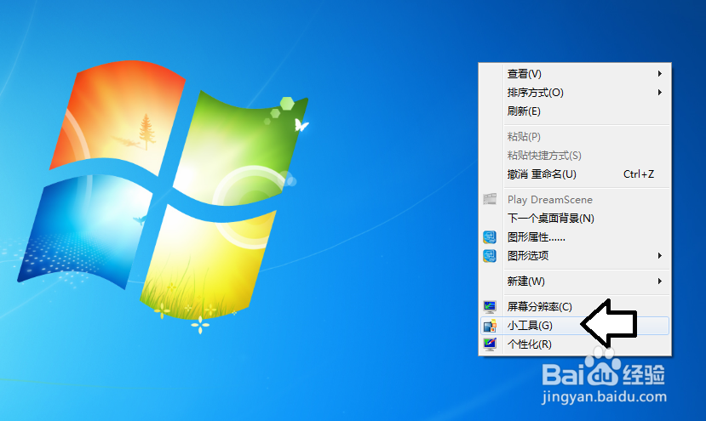Expand the 新建(W) submenu arrow
This screenshot has width=706, height=421.
[660, 282]
